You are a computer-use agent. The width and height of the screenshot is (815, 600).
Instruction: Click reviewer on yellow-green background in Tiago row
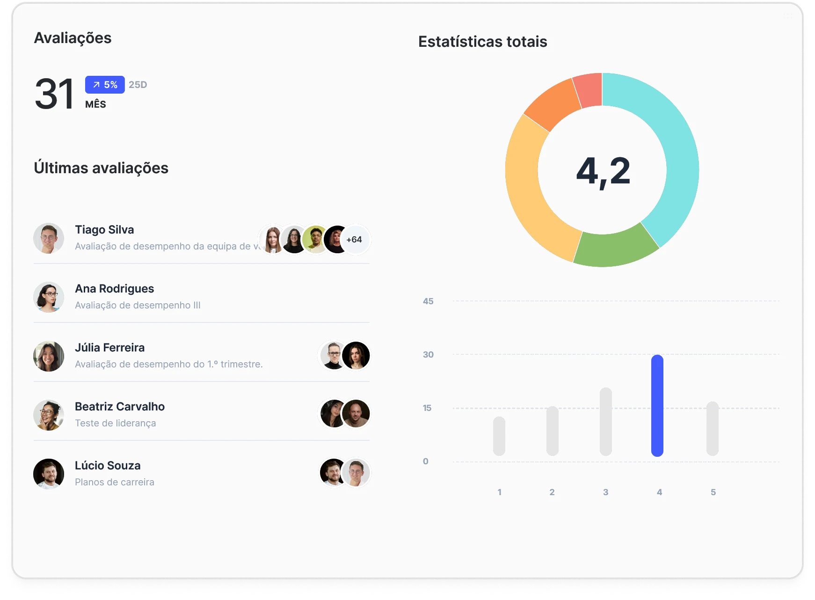point(315,239)
